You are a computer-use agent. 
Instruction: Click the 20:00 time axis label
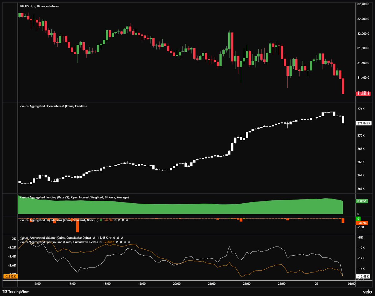(x=177, y=284)
